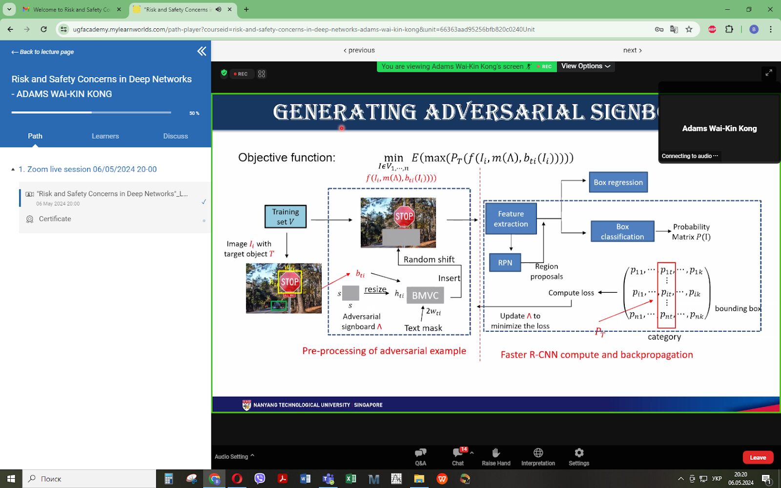Open Calculator from the taskbar

[168, 479]
